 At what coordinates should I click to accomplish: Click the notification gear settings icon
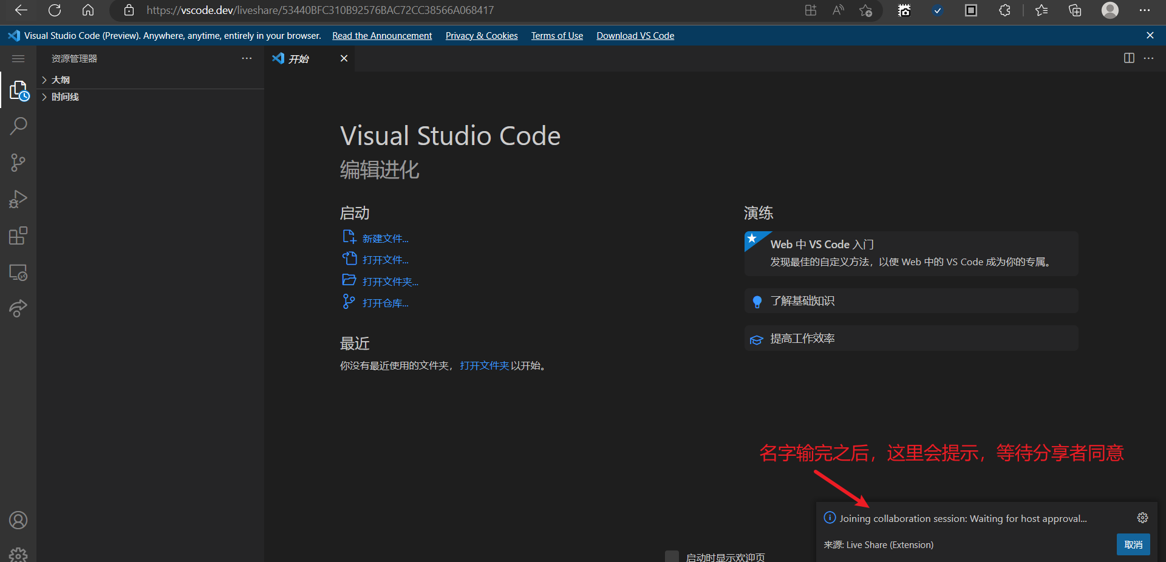tap(1142, 518)
